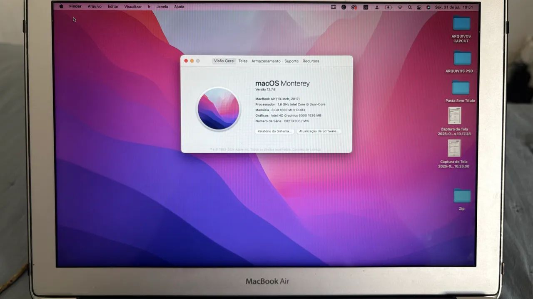Click the Versão 12.7.6 text

click(265, 89)
